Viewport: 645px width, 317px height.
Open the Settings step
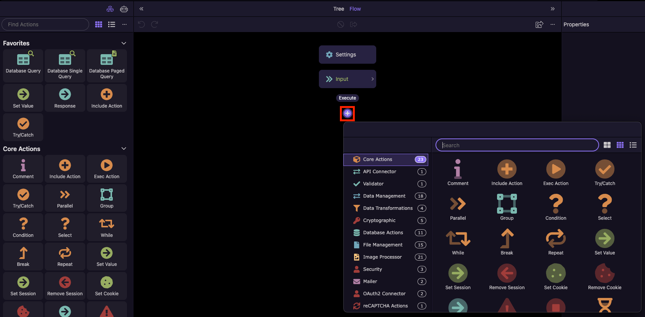coord(347,55)
